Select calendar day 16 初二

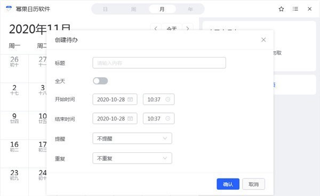point(14,146)
